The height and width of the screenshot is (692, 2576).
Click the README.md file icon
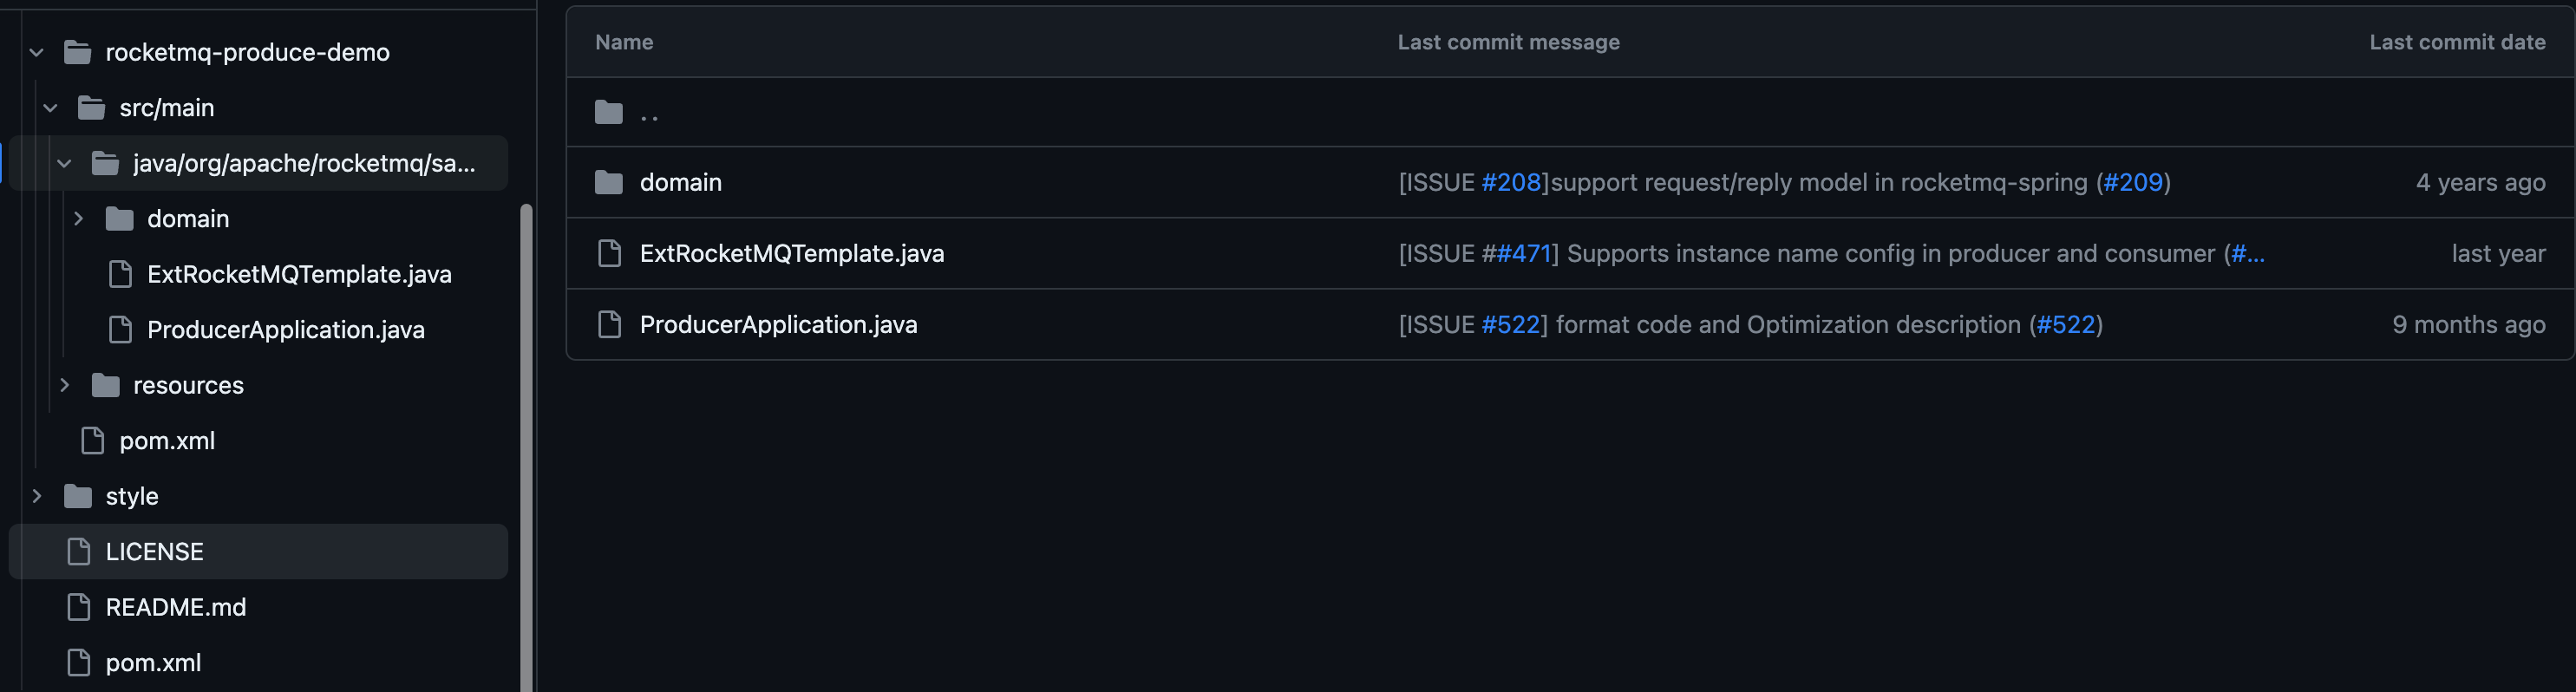79,607
